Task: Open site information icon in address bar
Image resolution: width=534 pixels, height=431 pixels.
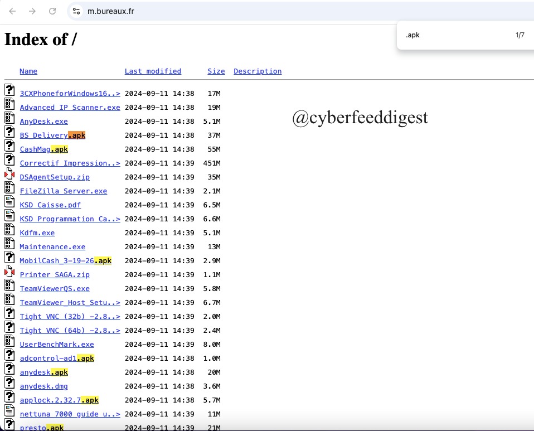Action: pos(76,11)
